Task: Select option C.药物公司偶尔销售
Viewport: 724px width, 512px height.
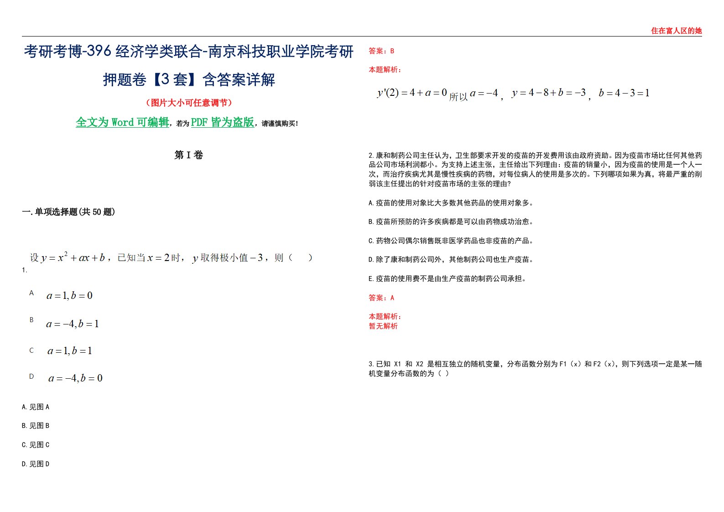Action: tap(451, 241)
